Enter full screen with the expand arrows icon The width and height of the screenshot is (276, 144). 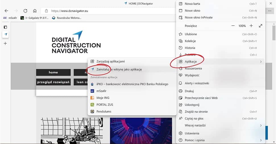[261, 26]
